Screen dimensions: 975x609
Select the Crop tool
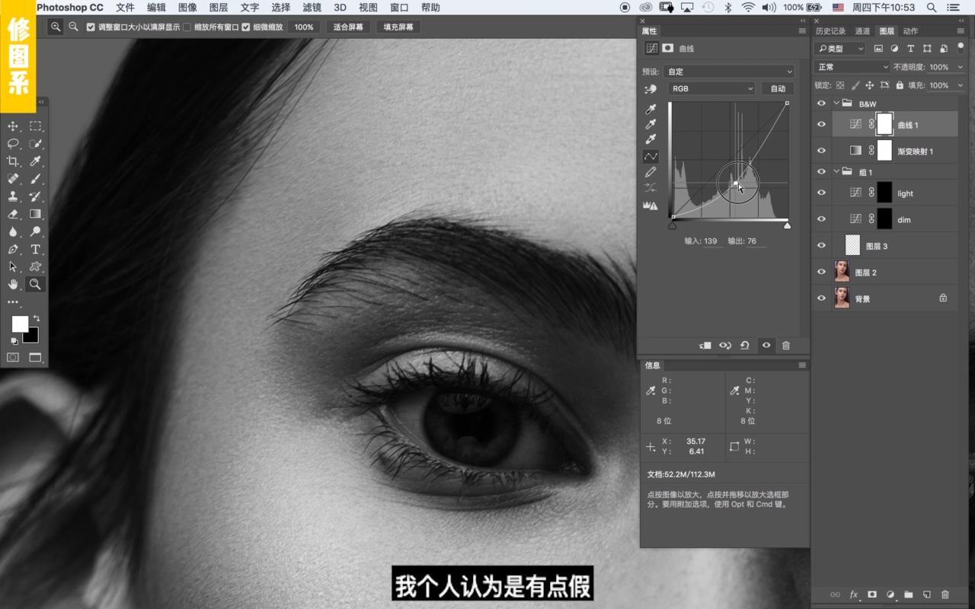pos(13,161)
